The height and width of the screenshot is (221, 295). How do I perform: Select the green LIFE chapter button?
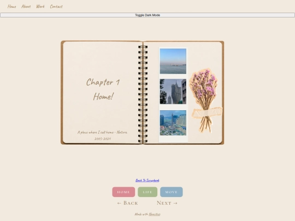[x=147, y=192]
